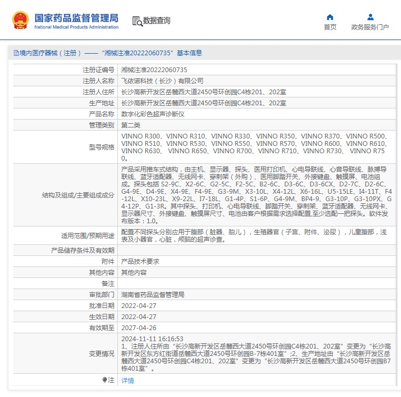Click the VINNO R300 model list cell
This screenshot has height=397, width=401.
256,147
